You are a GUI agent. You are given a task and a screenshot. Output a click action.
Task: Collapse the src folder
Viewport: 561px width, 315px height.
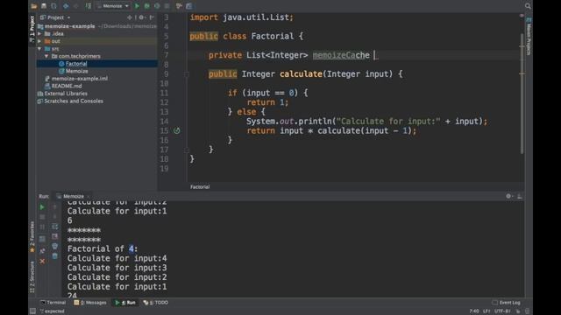[x=39, y=49]
